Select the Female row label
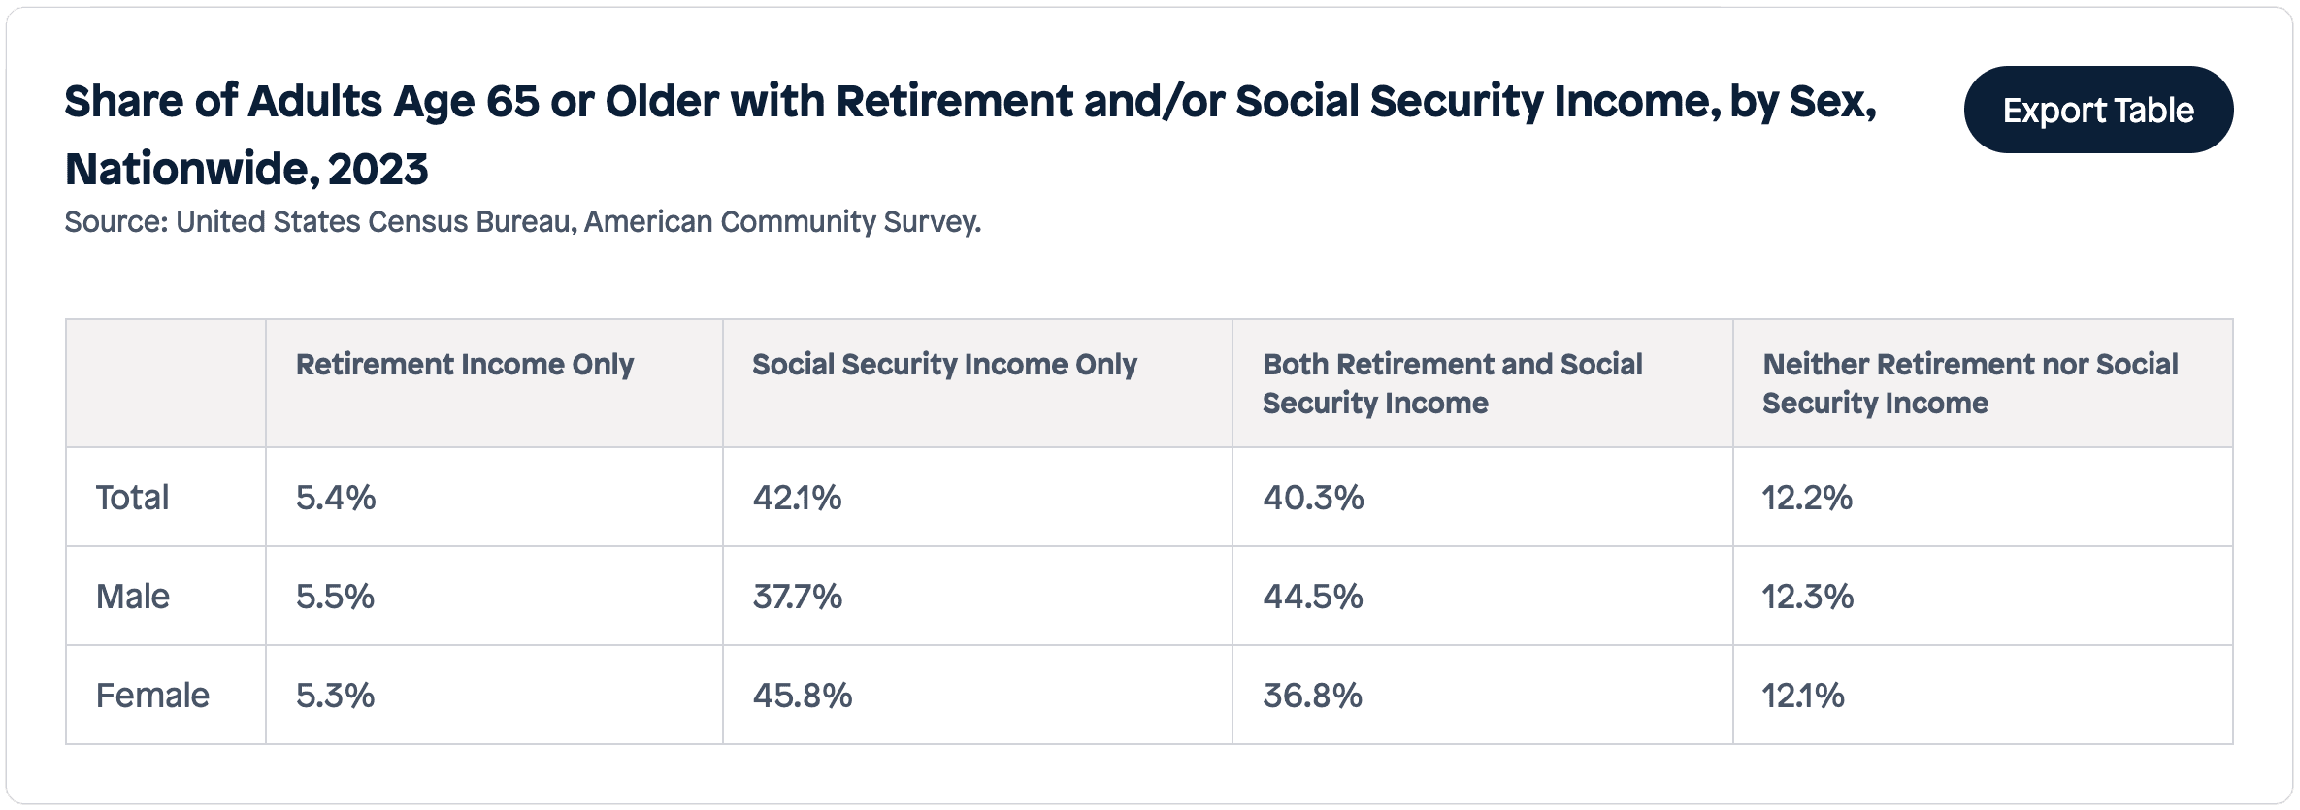This screenshot has width=2300, height=810. pos(152,696)
